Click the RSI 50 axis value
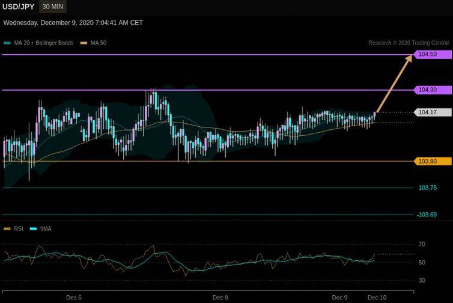The height and width of the screenshot is (303, 453). (422, 263)
